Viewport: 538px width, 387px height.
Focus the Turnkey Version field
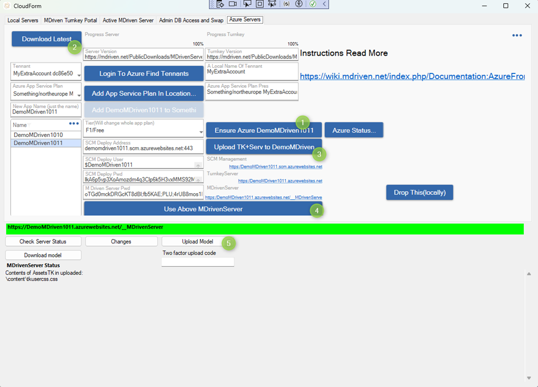[x=252, y=55]
